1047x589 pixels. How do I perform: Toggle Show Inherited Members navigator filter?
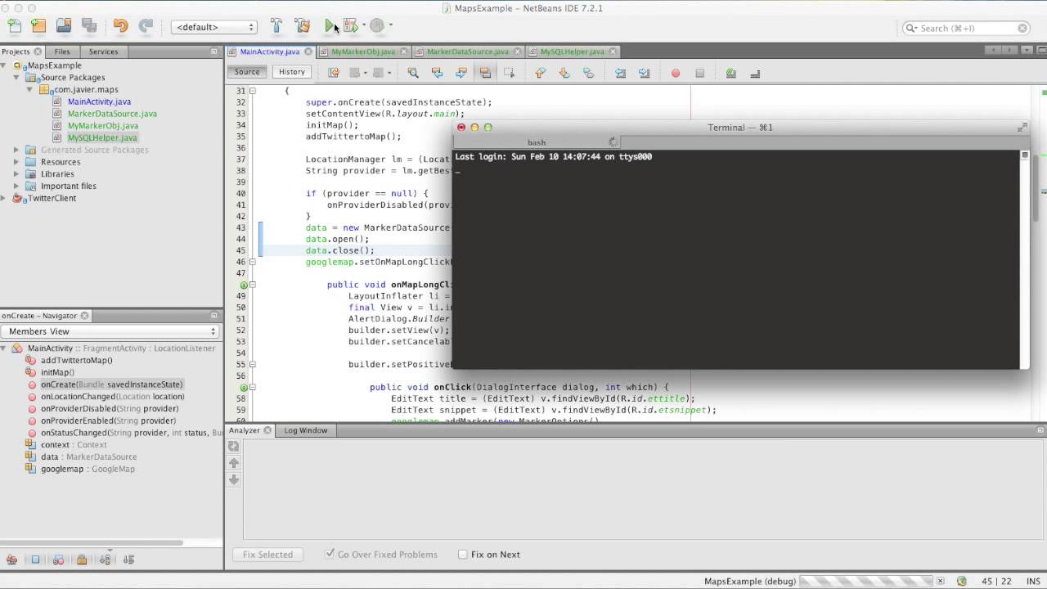pyautogui.click(x=11, y=560)
